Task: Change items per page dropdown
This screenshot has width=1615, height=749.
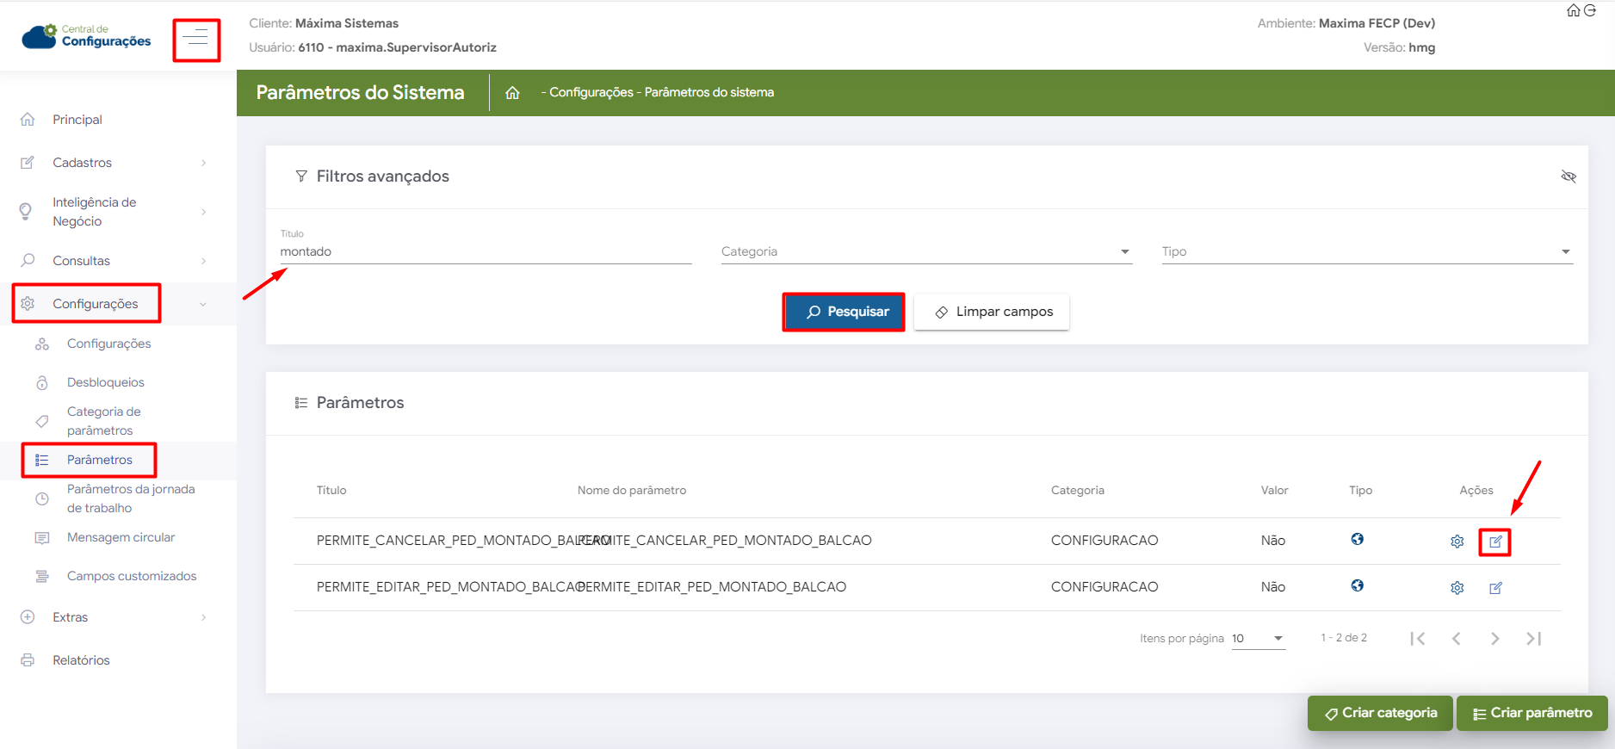Action: pyautogui.click(x=1258, y=639)
